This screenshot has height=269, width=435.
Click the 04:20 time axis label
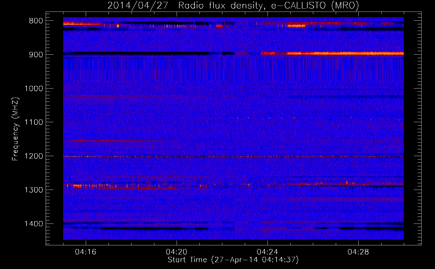click(177, 252)
